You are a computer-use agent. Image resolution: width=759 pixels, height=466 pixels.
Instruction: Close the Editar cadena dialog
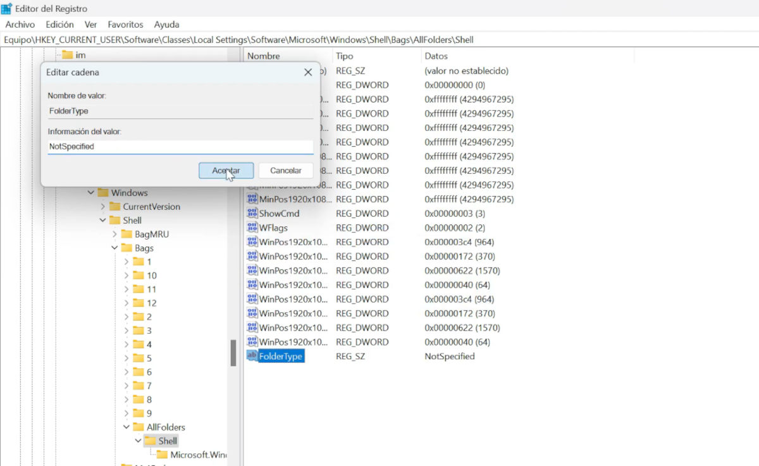point(308,73)
